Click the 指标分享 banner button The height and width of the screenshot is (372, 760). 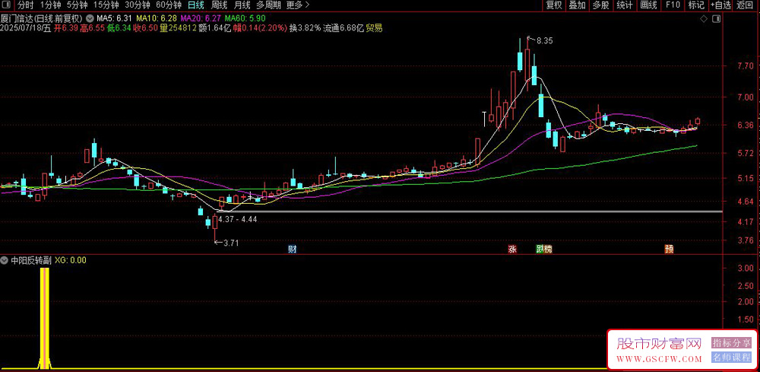pos(731,343)
